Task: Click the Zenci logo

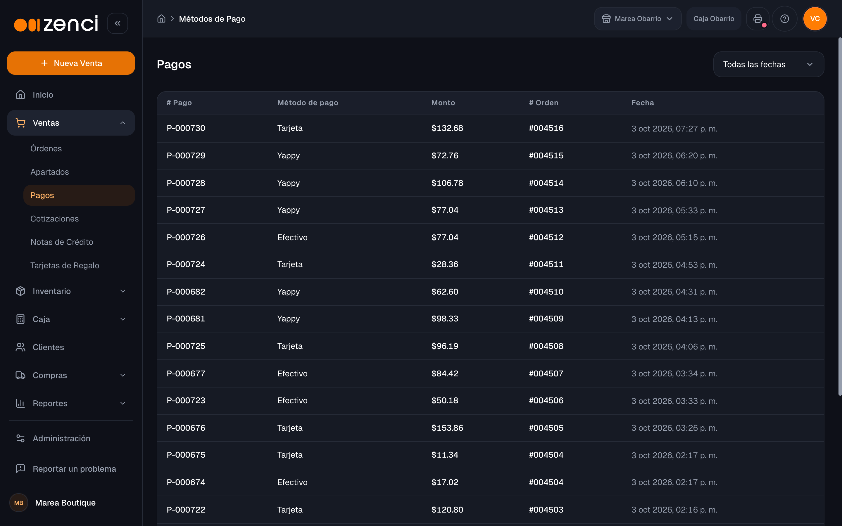Action: [56, 23]
